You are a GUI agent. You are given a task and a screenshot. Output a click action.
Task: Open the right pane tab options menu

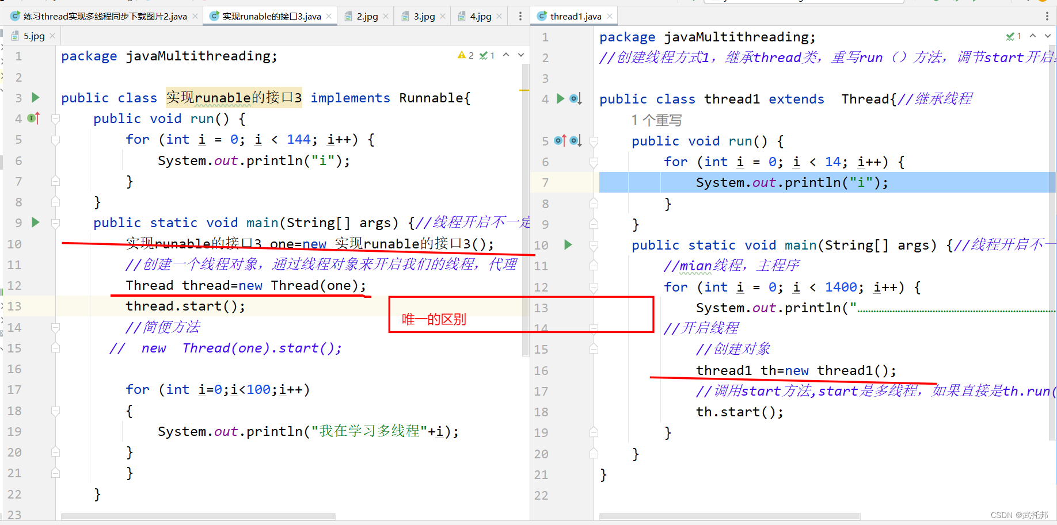(x=1047, y=16)
